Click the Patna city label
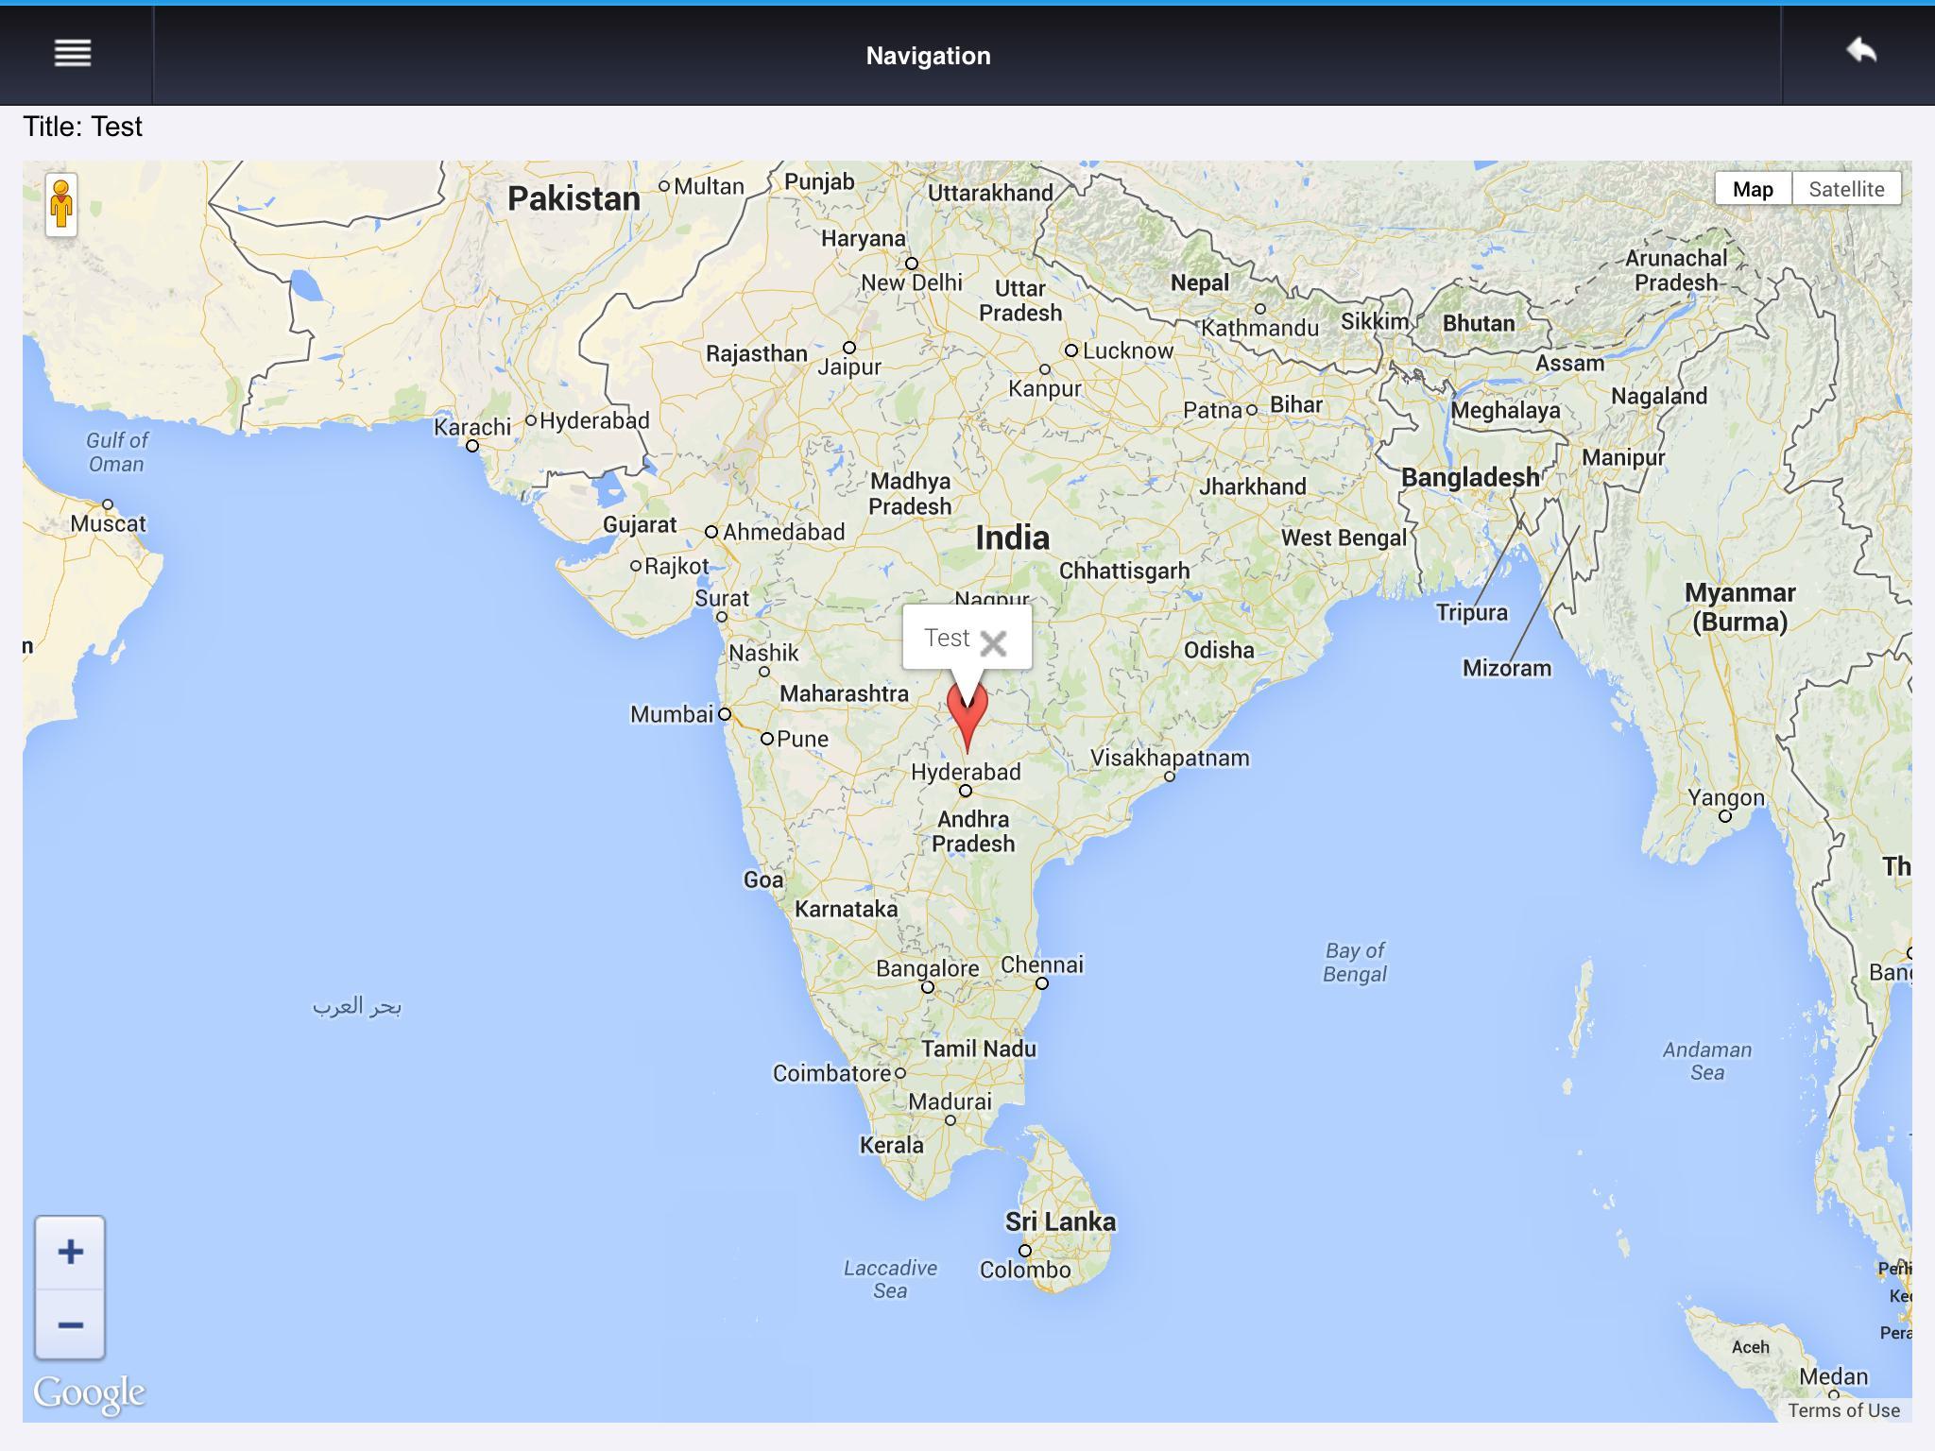Image resolution: width=1935 pixels, height=1451 pixels. point(1212,410)
